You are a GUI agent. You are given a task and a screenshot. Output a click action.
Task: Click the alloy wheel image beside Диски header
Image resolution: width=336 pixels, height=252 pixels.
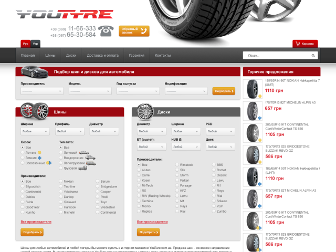click(x=145, y=111)
